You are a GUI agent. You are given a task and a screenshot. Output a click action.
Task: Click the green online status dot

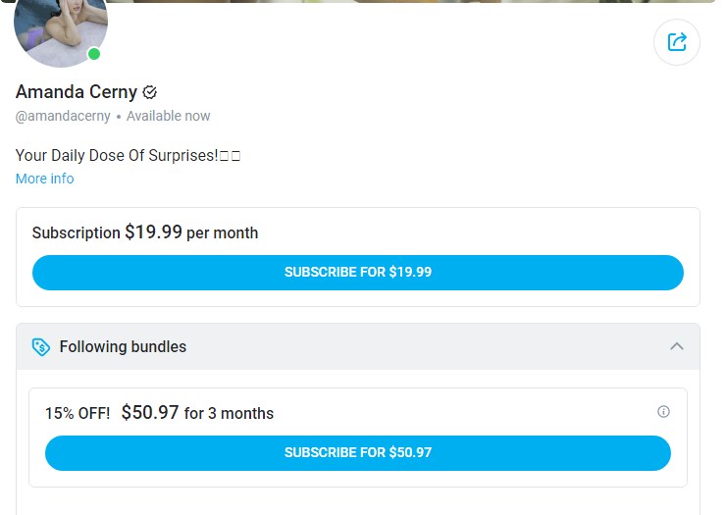point(94,54)
